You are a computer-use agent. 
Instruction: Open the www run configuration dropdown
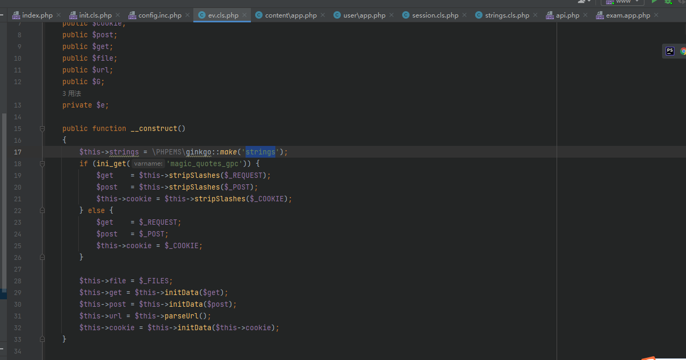coord(622,2)
